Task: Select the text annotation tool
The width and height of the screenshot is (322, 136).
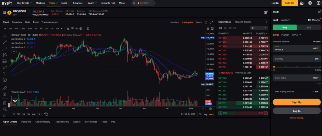Action: (5, 73)
